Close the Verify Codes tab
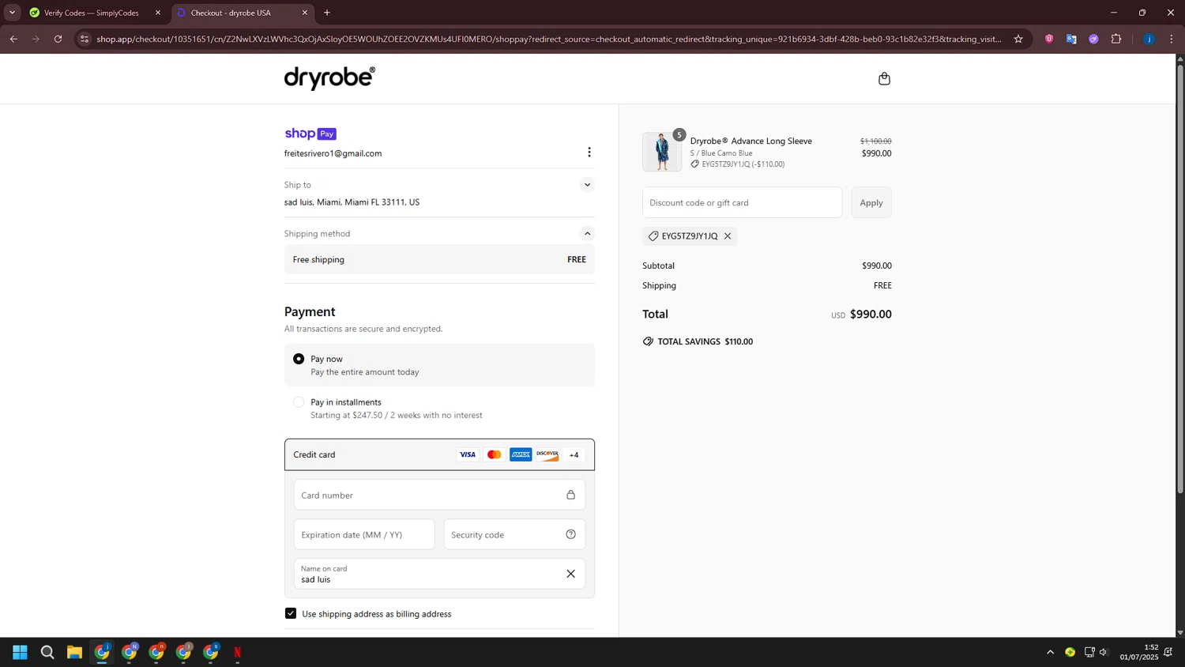The width and height of the screenshot is (1185, 667). pos(157,13)
